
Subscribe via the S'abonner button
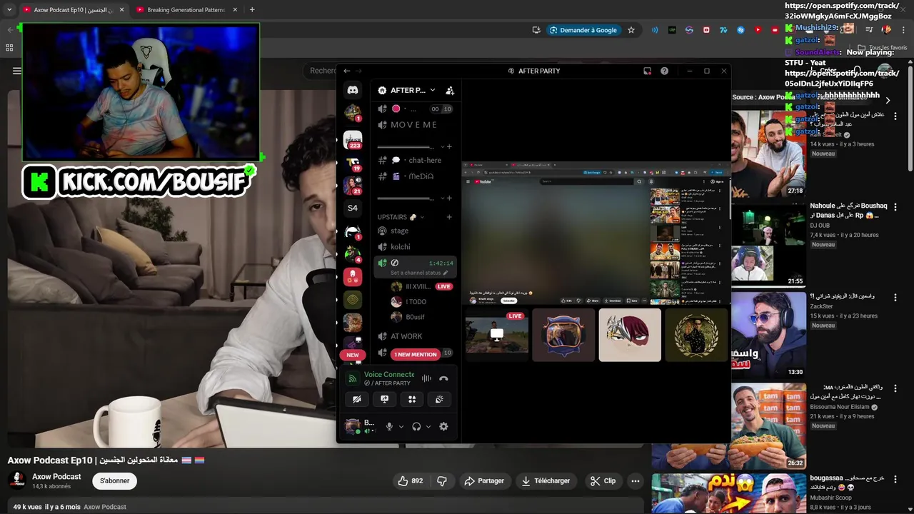point(114,480)
